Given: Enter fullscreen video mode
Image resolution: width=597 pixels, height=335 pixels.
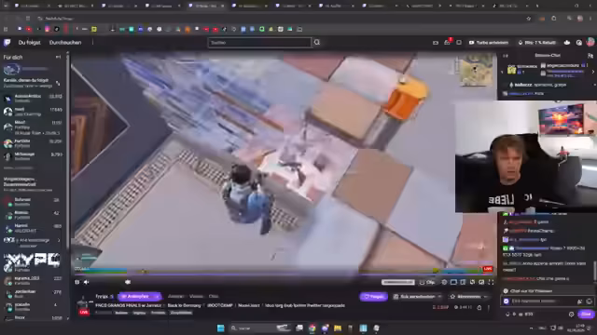Looking at the screenshot, I should tap(491, 282).
